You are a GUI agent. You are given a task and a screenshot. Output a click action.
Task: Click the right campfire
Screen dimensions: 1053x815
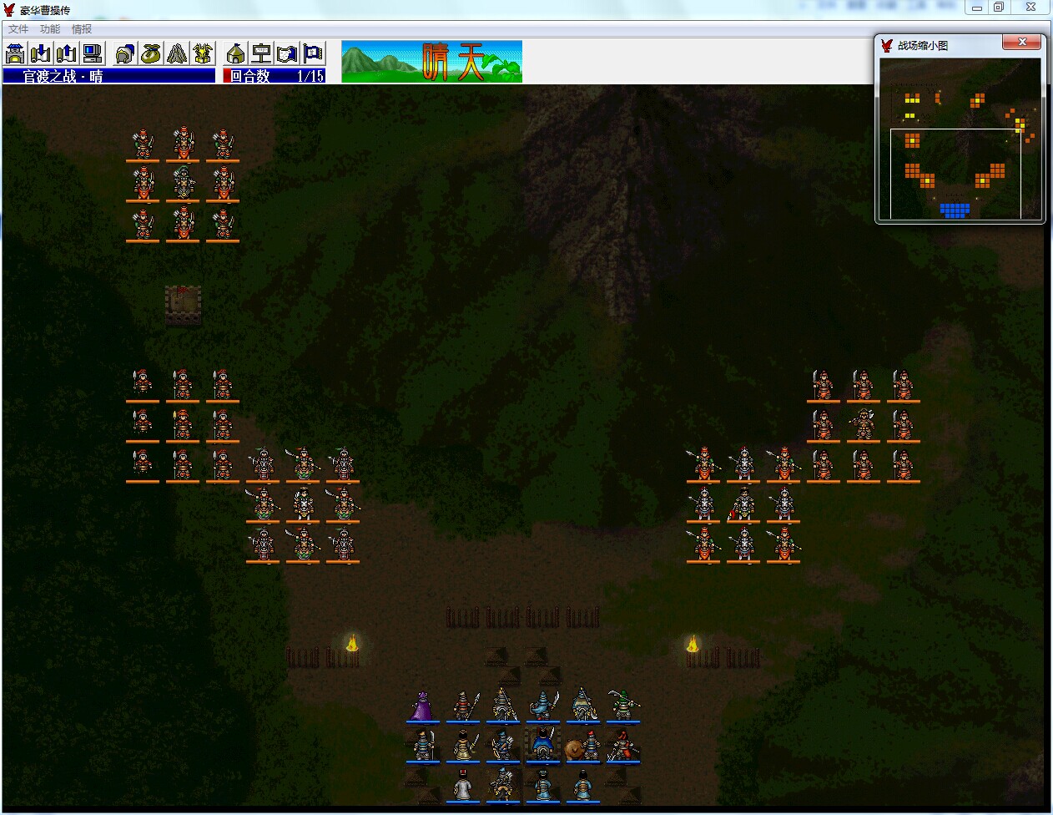pyautogui.click(x=693, y=643)
